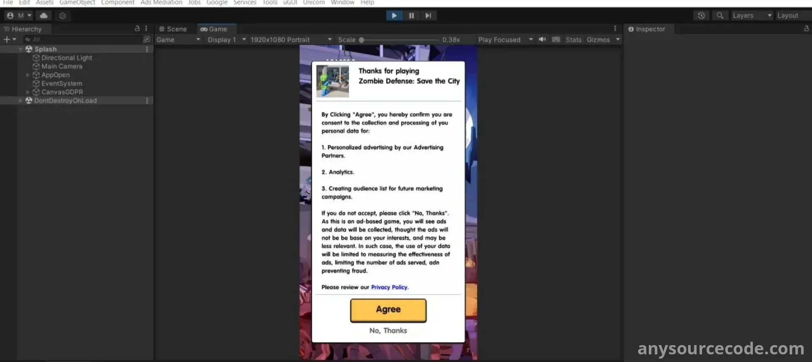
Task: Open the Undo History clock icon
Action: tap(701, 16)
